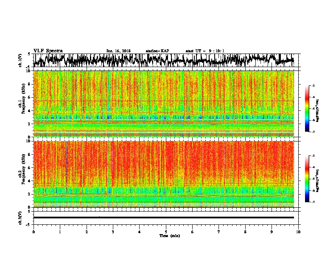
Task: Click the "ch.1(V)" waveform axis label
Action: [x=20, y=60]
